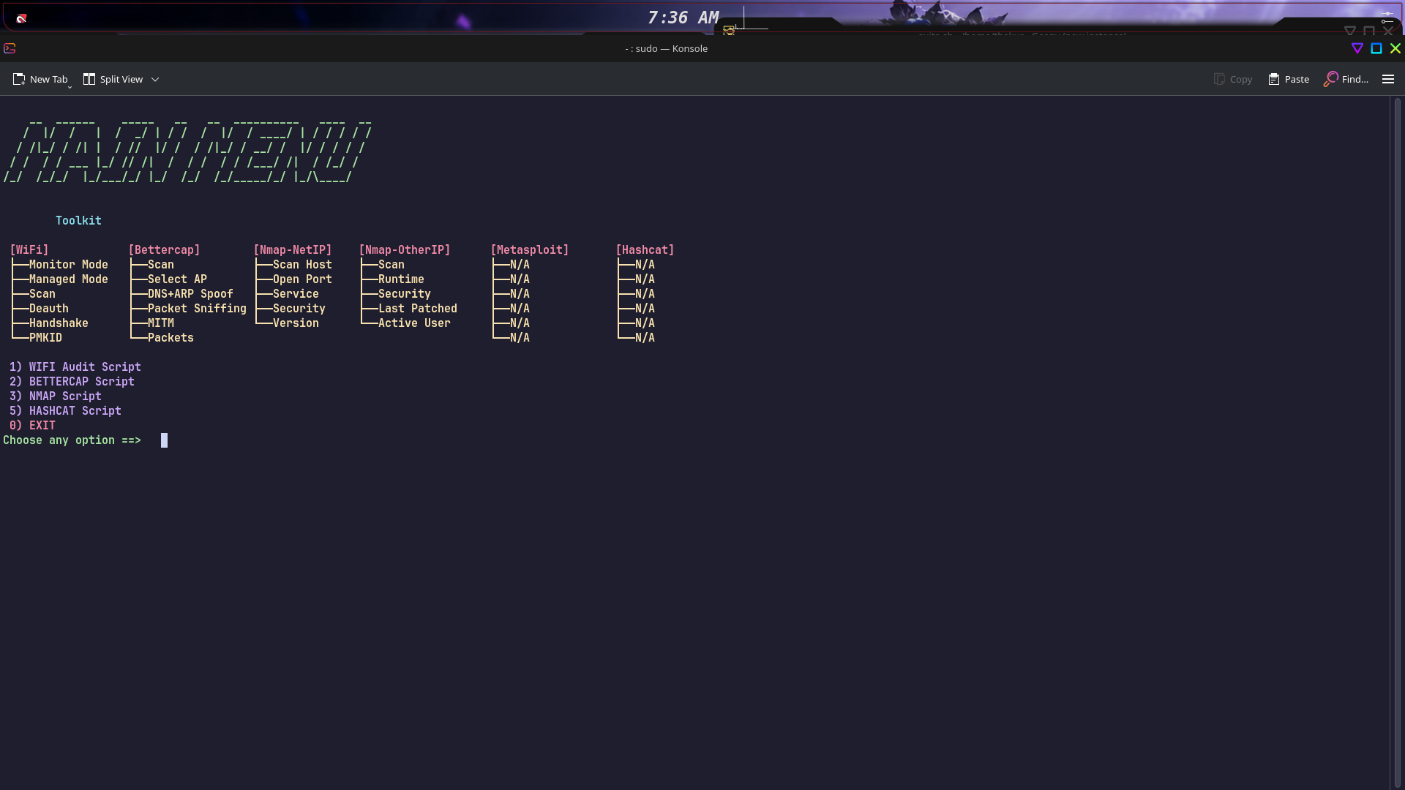Image resolution: width=1405 pixels, height=790 pixels.
Task: Click the '[Metasploit]' section header
Action: (530, 249)
